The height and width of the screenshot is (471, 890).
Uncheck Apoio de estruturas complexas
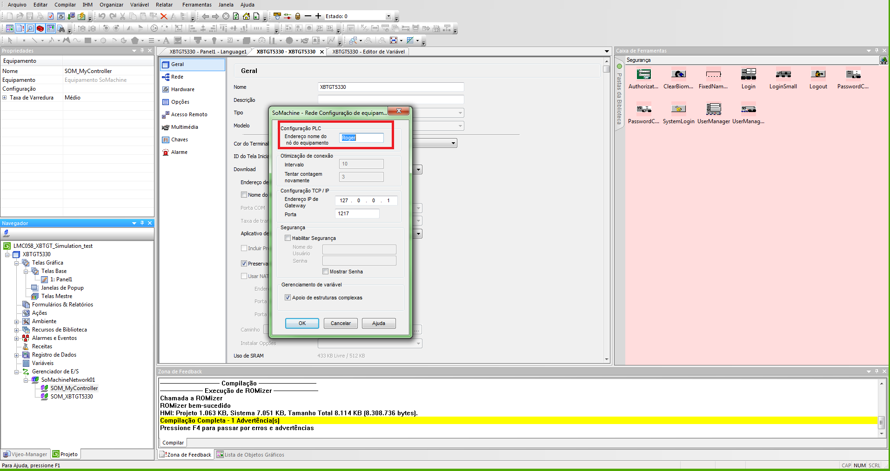tap(288, 298)
